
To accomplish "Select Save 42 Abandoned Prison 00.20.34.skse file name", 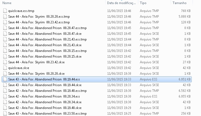I will 45,102.
